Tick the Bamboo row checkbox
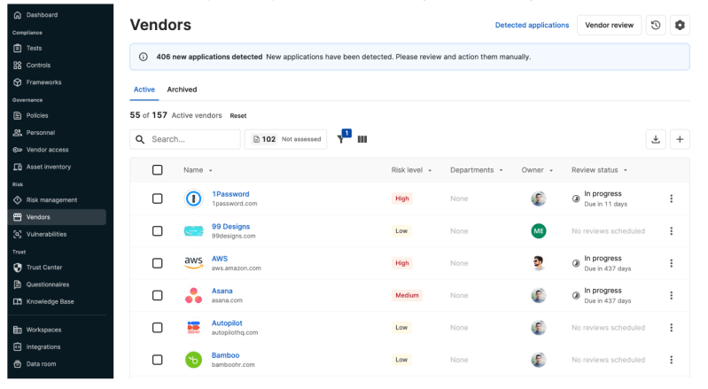 click(x=157, y=360)
